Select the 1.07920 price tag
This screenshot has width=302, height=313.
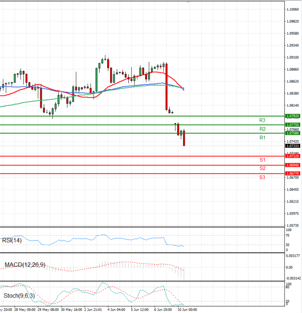click(x=292, y=116)
